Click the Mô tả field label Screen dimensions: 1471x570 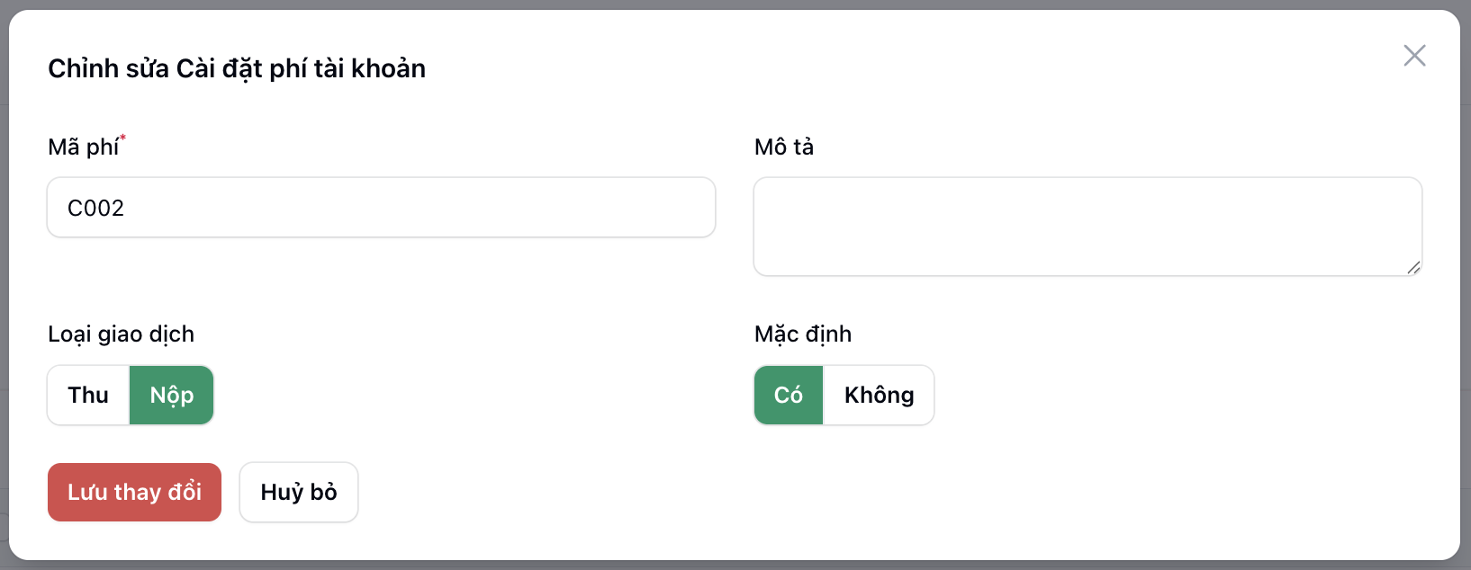(x=784, y=147)
